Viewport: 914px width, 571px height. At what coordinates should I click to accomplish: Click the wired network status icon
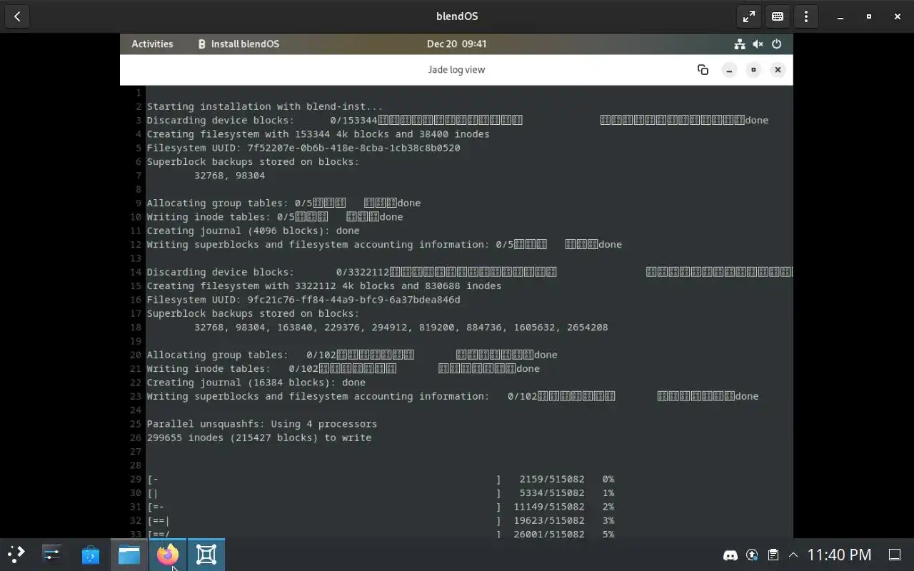[x=740, y=44]
